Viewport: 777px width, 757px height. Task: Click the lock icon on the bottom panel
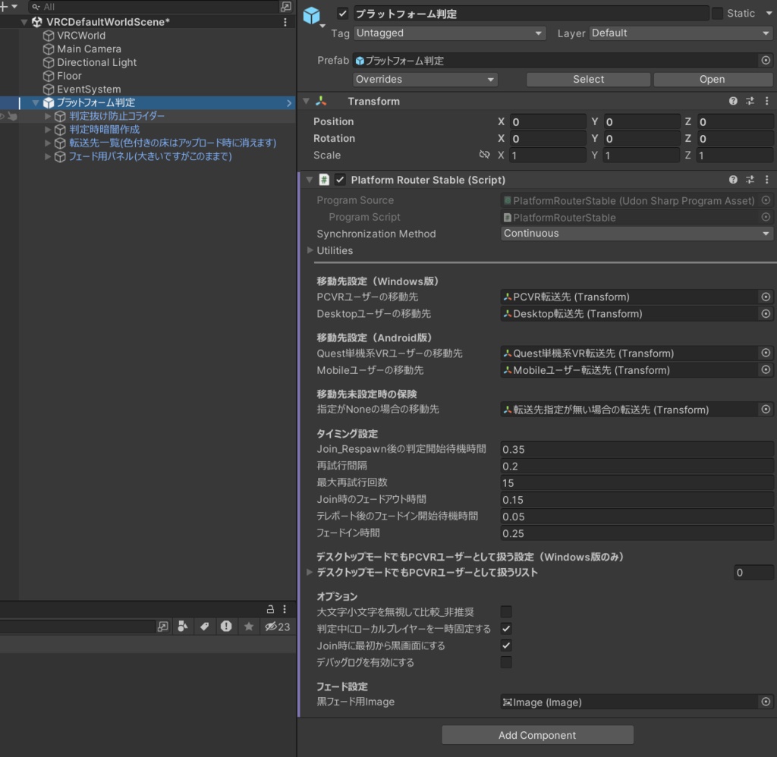(271, 608)
